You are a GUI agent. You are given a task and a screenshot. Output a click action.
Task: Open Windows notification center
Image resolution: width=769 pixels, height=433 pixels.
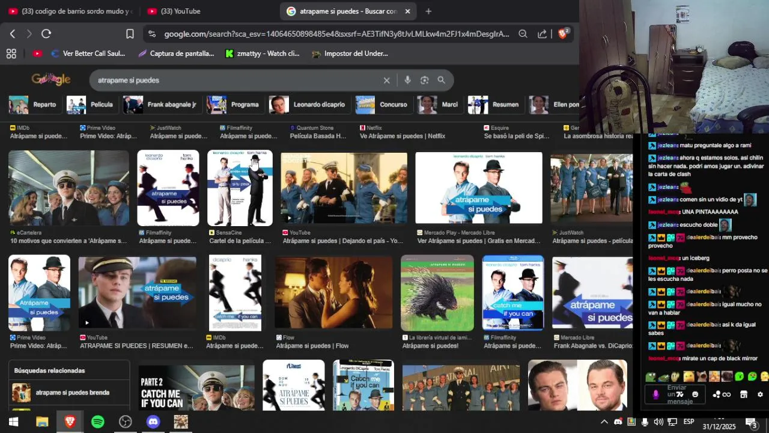[x=751, y=422]
